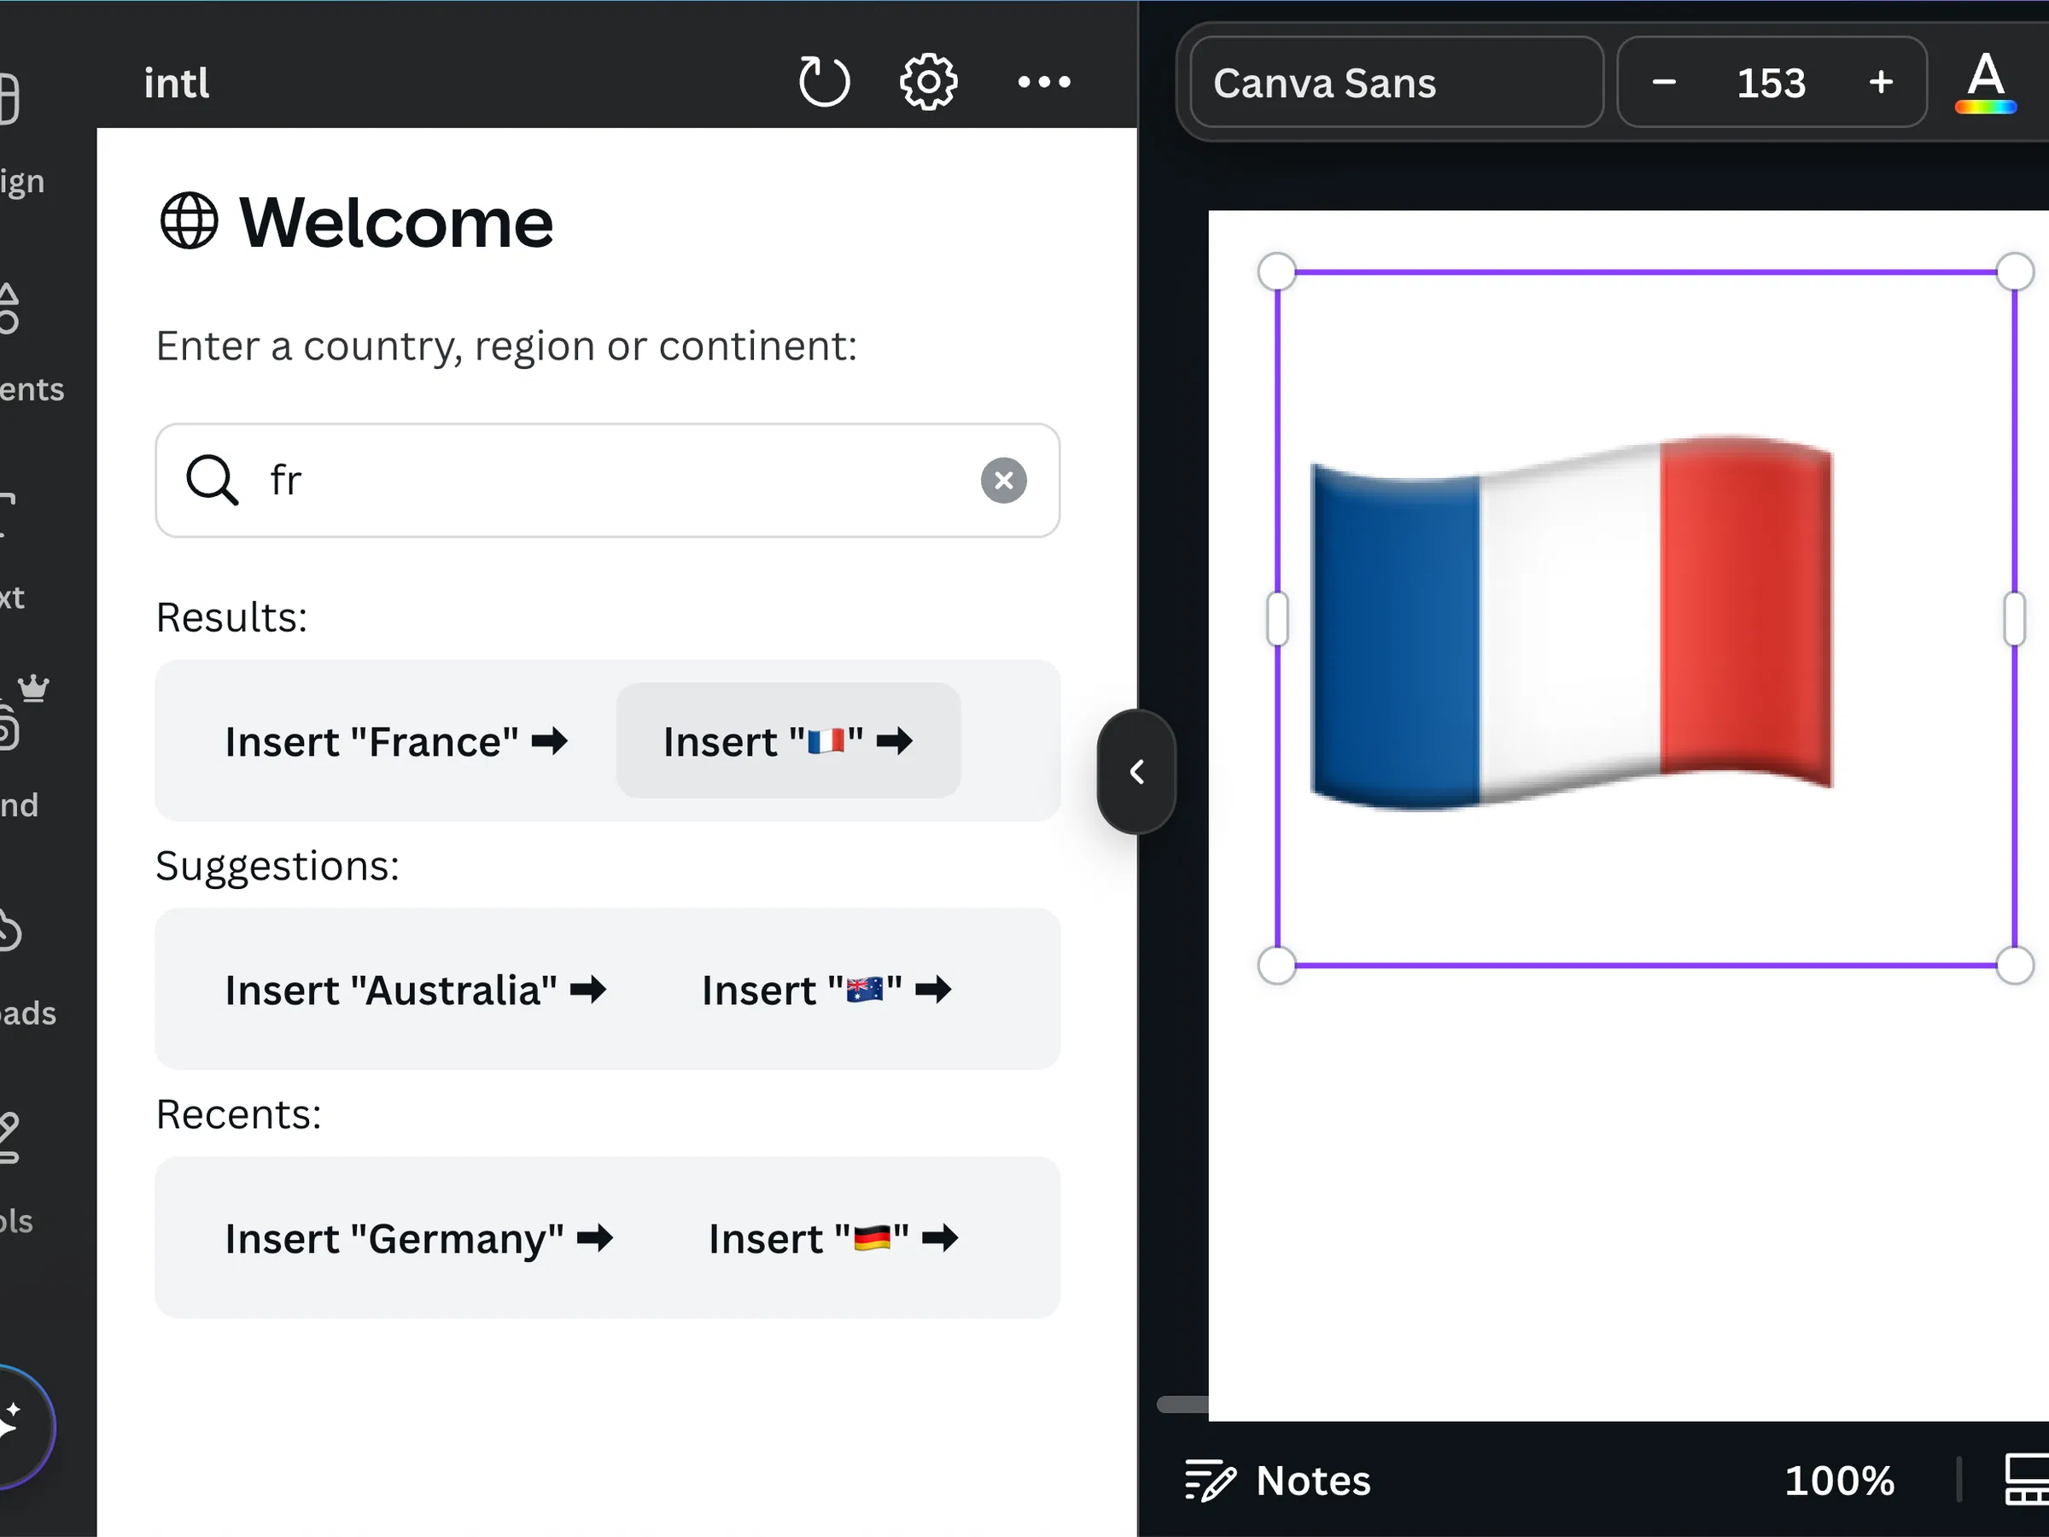Click the font size value 153

click(x=1772, y=83)
